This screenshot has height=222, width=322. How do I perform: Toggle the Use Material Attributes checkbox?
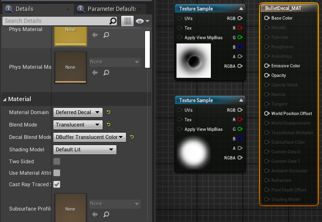tap(57, 173)
